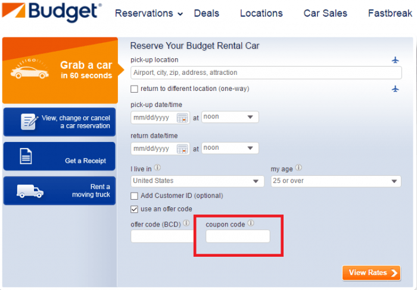Image resolution: width=417 pixels, height=290 pixels.
Task: Click the info icon beside coupon code
Action: pyautogui.click(x=251, y=223)
